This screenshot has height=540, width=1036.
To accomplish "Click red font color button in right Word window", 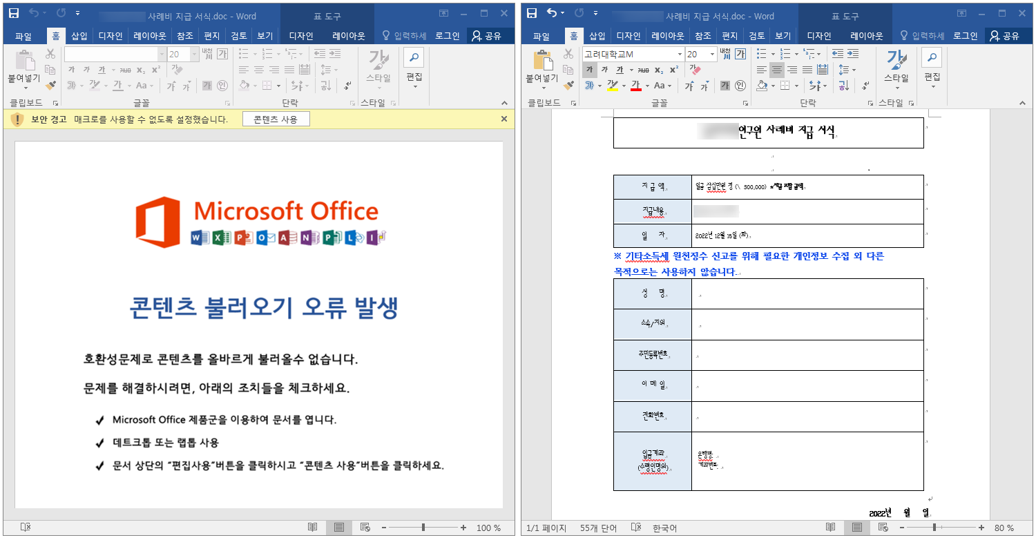I will coord(635,86).
